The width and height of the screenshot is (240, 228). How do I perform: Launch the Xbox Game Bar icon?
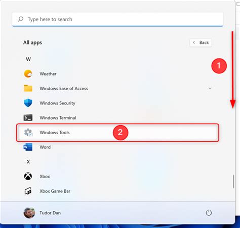(x=28, y=191)
